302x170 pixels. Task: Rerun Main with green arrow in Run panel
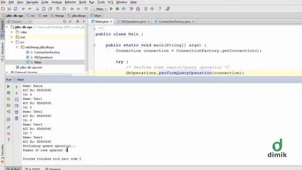click(8, 86)
